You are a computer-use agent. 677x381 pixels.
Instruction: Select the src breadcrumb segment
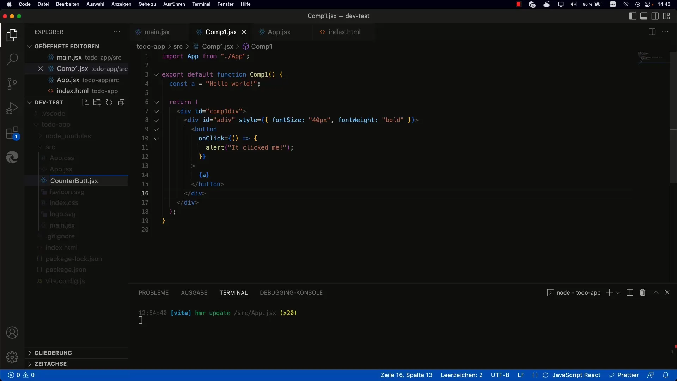point(178,47)
